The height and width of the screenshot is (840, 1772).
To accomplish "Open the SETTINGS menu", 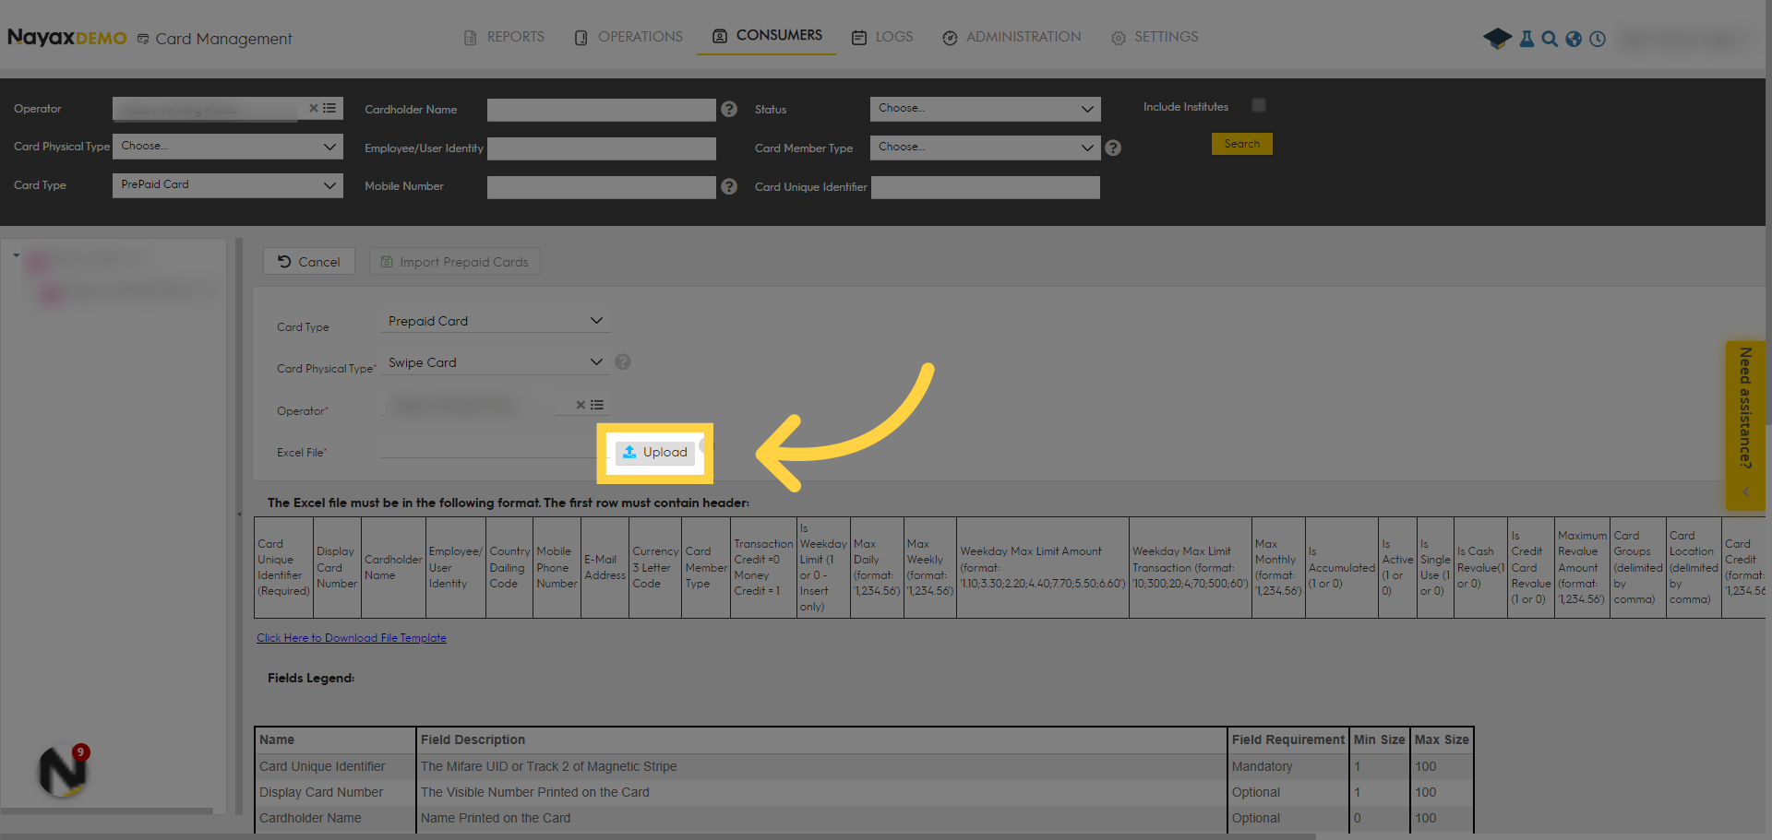I will pos(1155,37).
